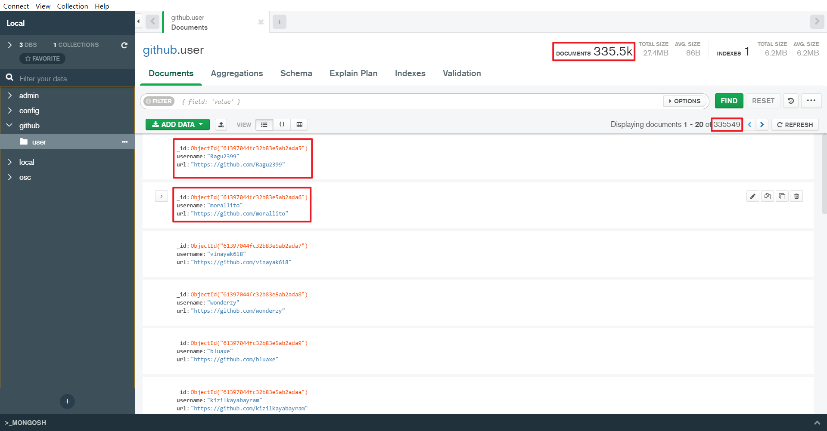Open the Collection menu
827x431 pixels.
coord(72,6)
